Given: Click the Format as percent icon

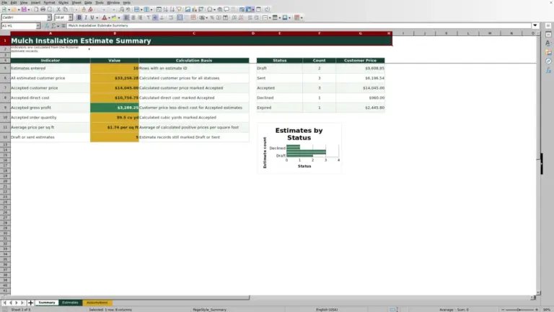Looking at the screenshot, I should click(212, 17).
